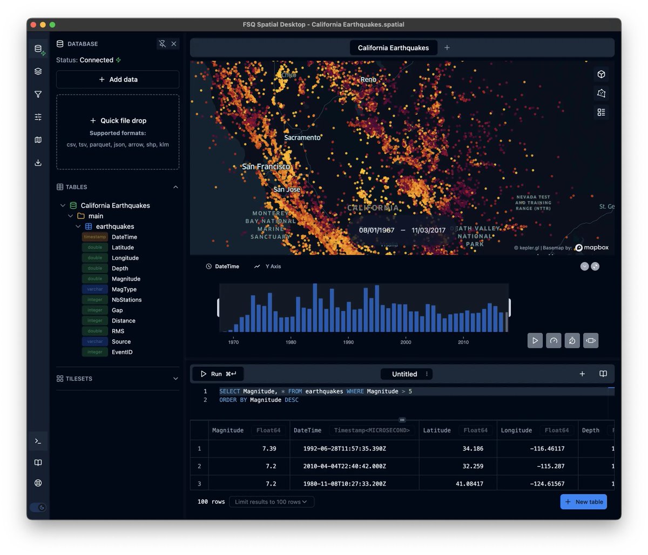
Task: Click inside the histogram time range
Action: point(364,308)
